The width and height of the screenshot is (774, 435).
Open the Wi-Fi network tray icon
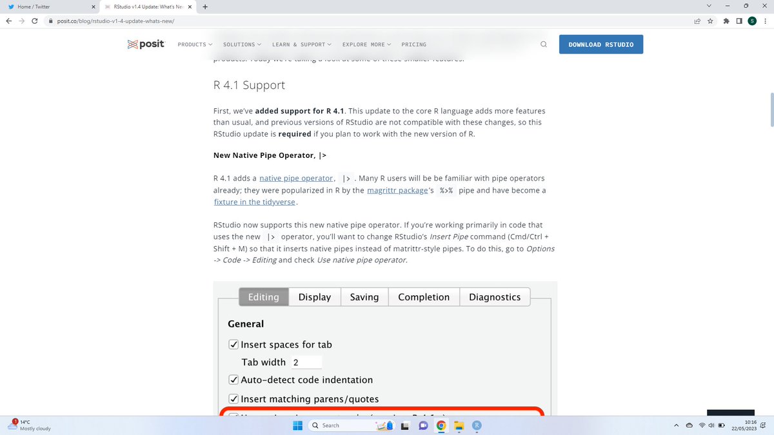702,425
